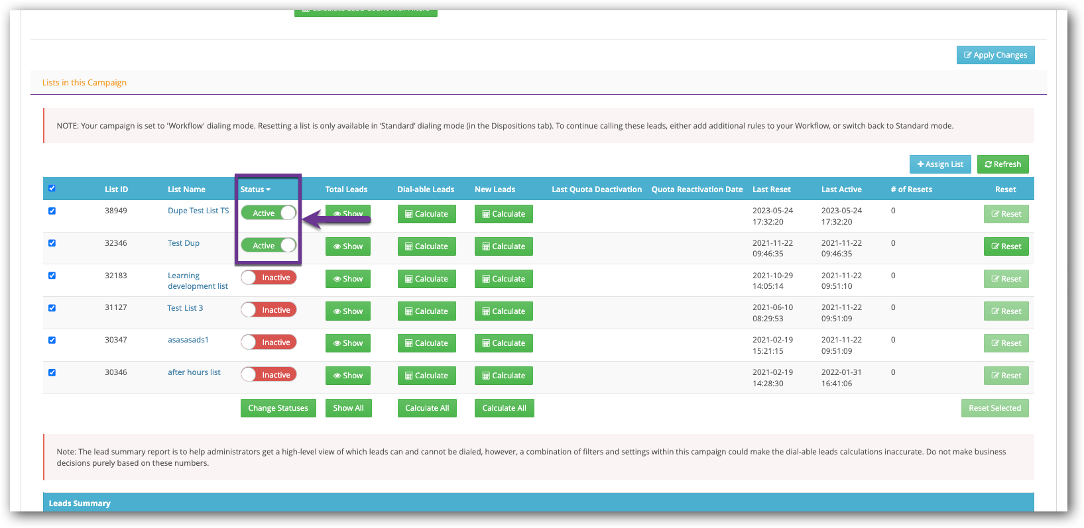Show total leads for after hours list
The width and height of the screenshot is (1084, 528).
click(347, 376)
